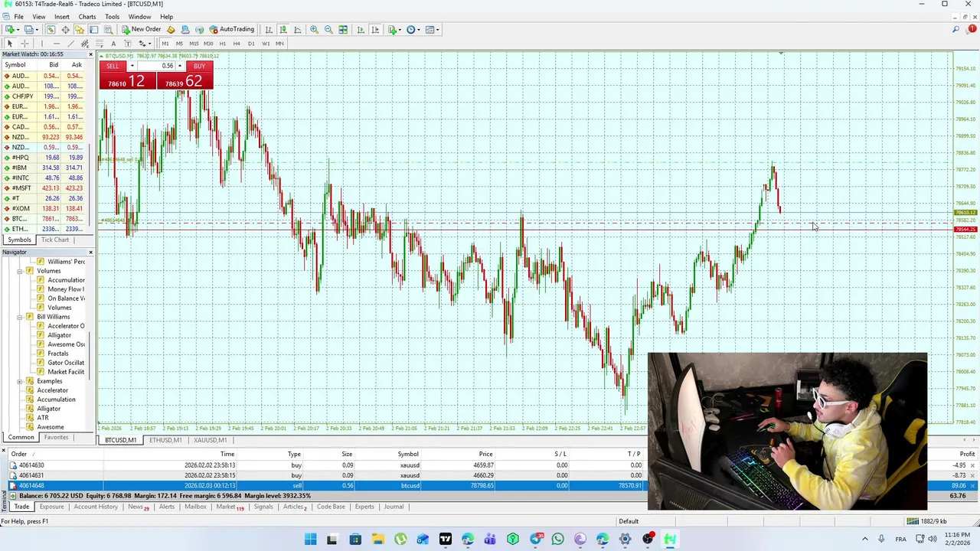Open Windows Start menu
980x551 pixels.
point(310,540)
